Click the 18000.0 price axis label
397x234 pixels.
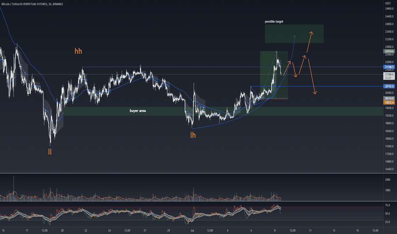[x=389, y=139]
